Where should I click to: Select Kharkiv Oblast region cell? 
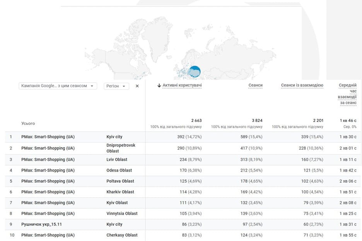pos(120,192)
